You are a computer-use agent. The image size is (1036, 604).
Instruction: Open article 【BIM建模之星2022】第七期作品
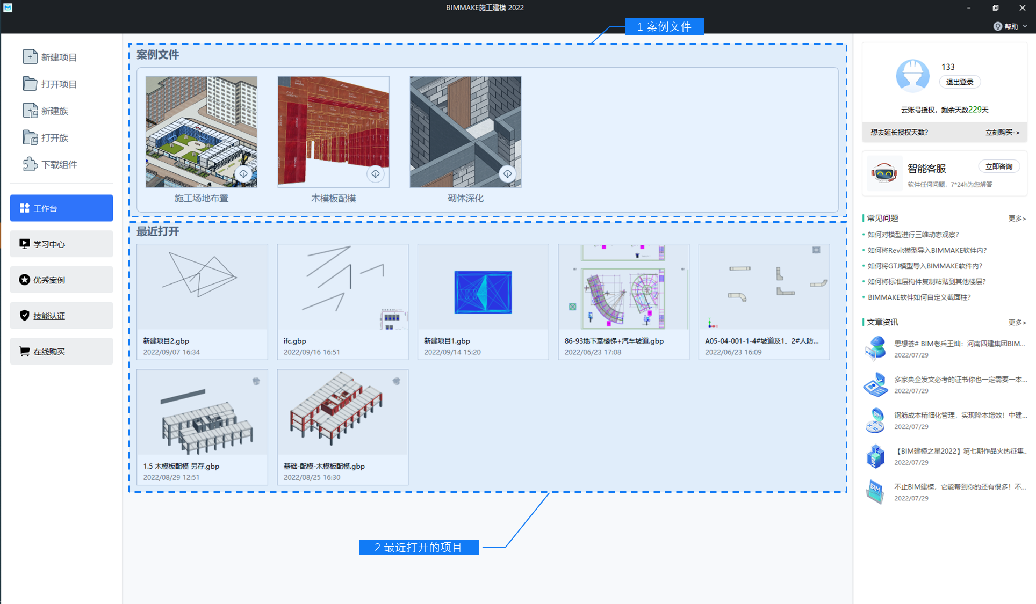[x=960, y=451]
